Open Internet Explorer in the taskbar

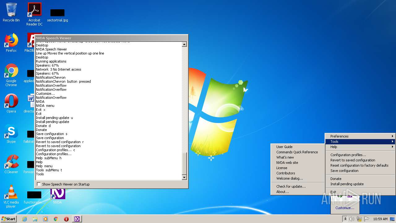click(24, 219)
